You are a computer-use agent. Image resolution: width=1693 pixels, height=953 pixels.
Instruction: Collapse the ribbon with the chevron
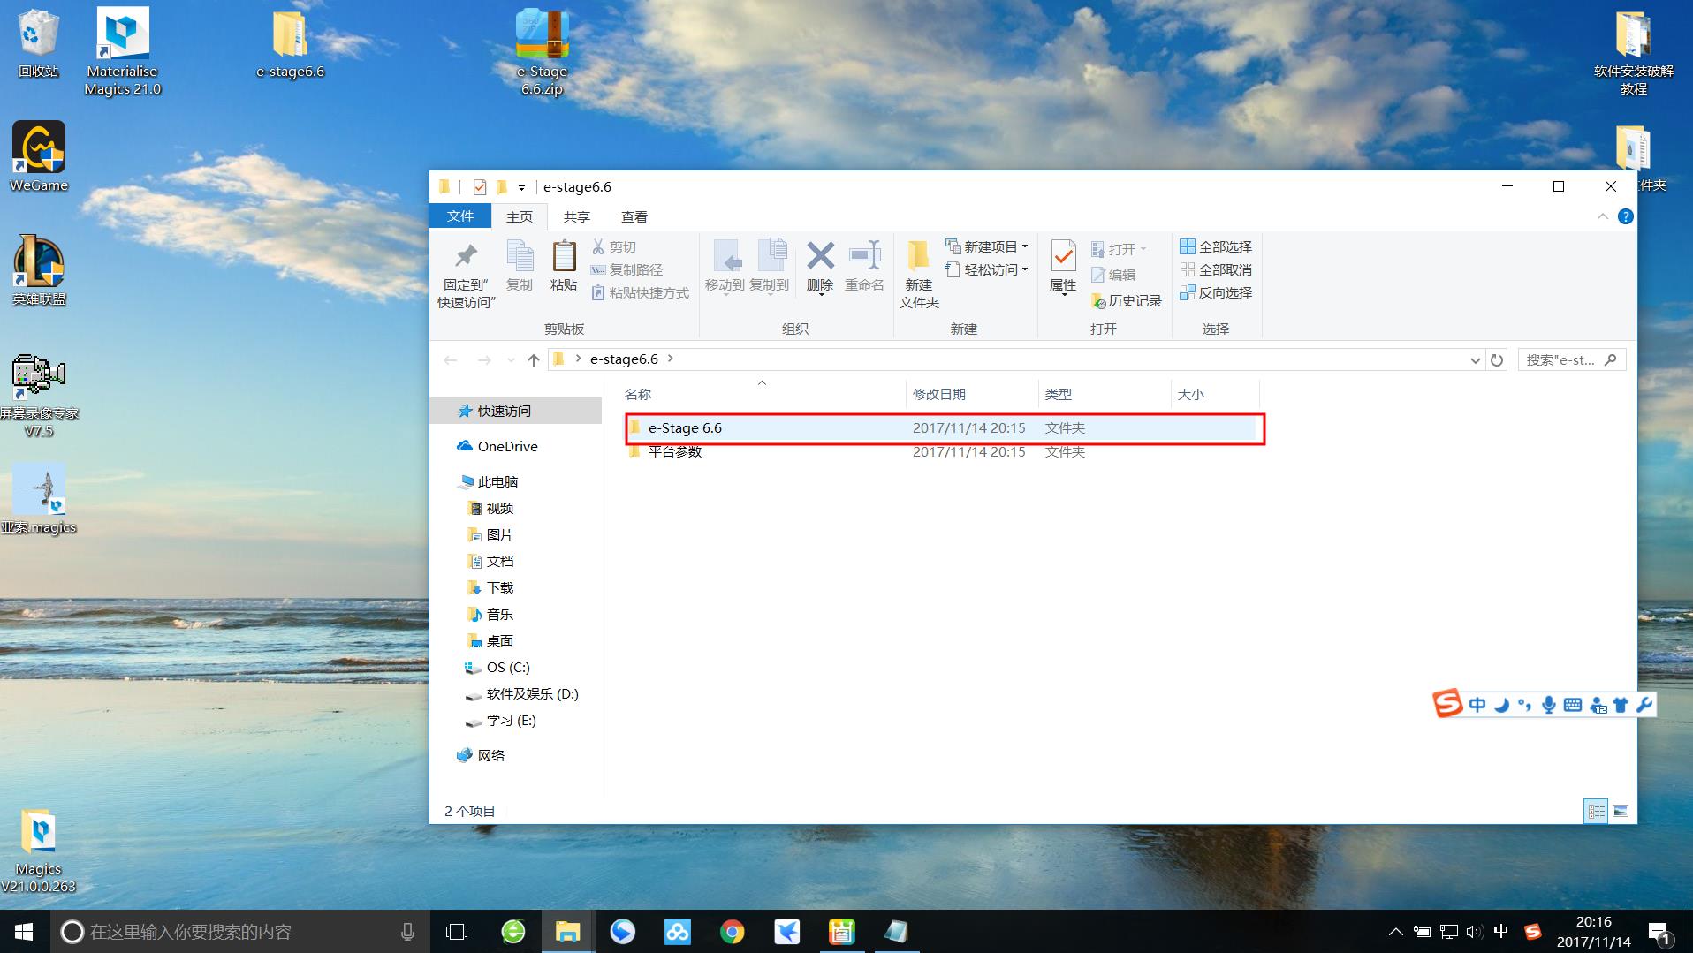click(1602, 216)
